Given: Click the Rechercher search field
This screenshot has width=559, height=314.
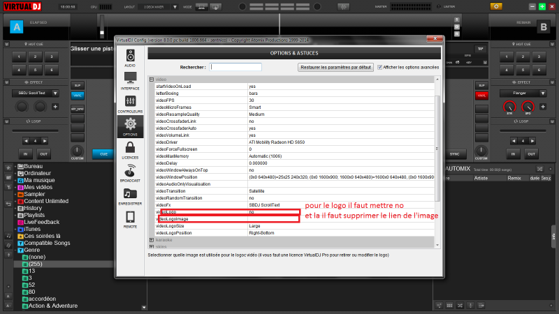Looking at the screenshot, I should point(235,68).
